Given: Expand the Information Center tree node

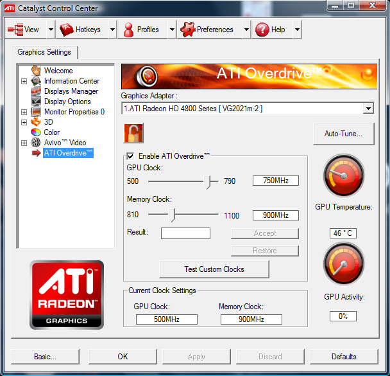Looking at the screenshot, I should click(x=24, y=81).
